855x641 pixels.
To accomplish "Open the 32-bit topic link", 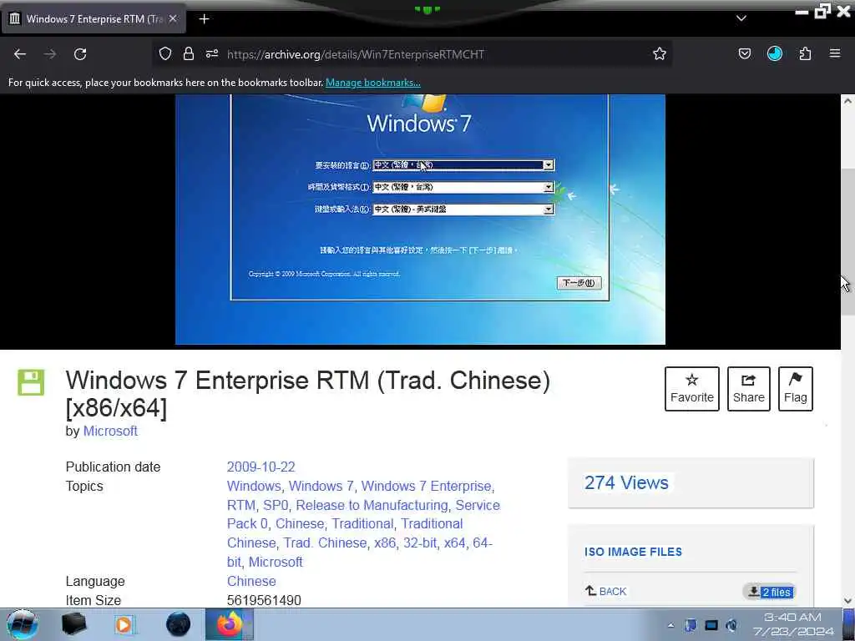I will [419, 543].
